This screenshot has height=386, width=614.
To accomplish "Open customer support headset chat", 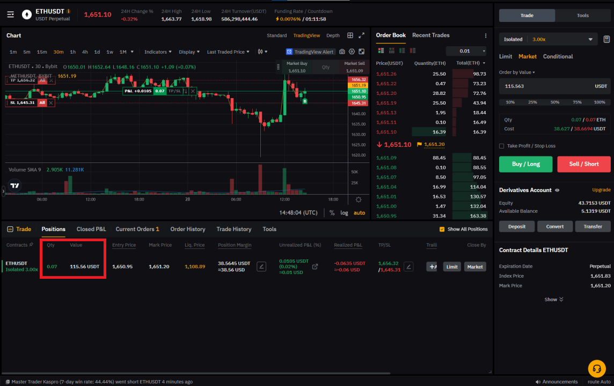I will click(597, 368).
